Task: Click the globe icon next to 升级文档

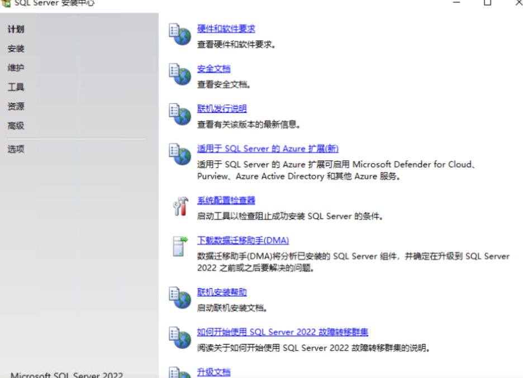Action: [180, 372]
